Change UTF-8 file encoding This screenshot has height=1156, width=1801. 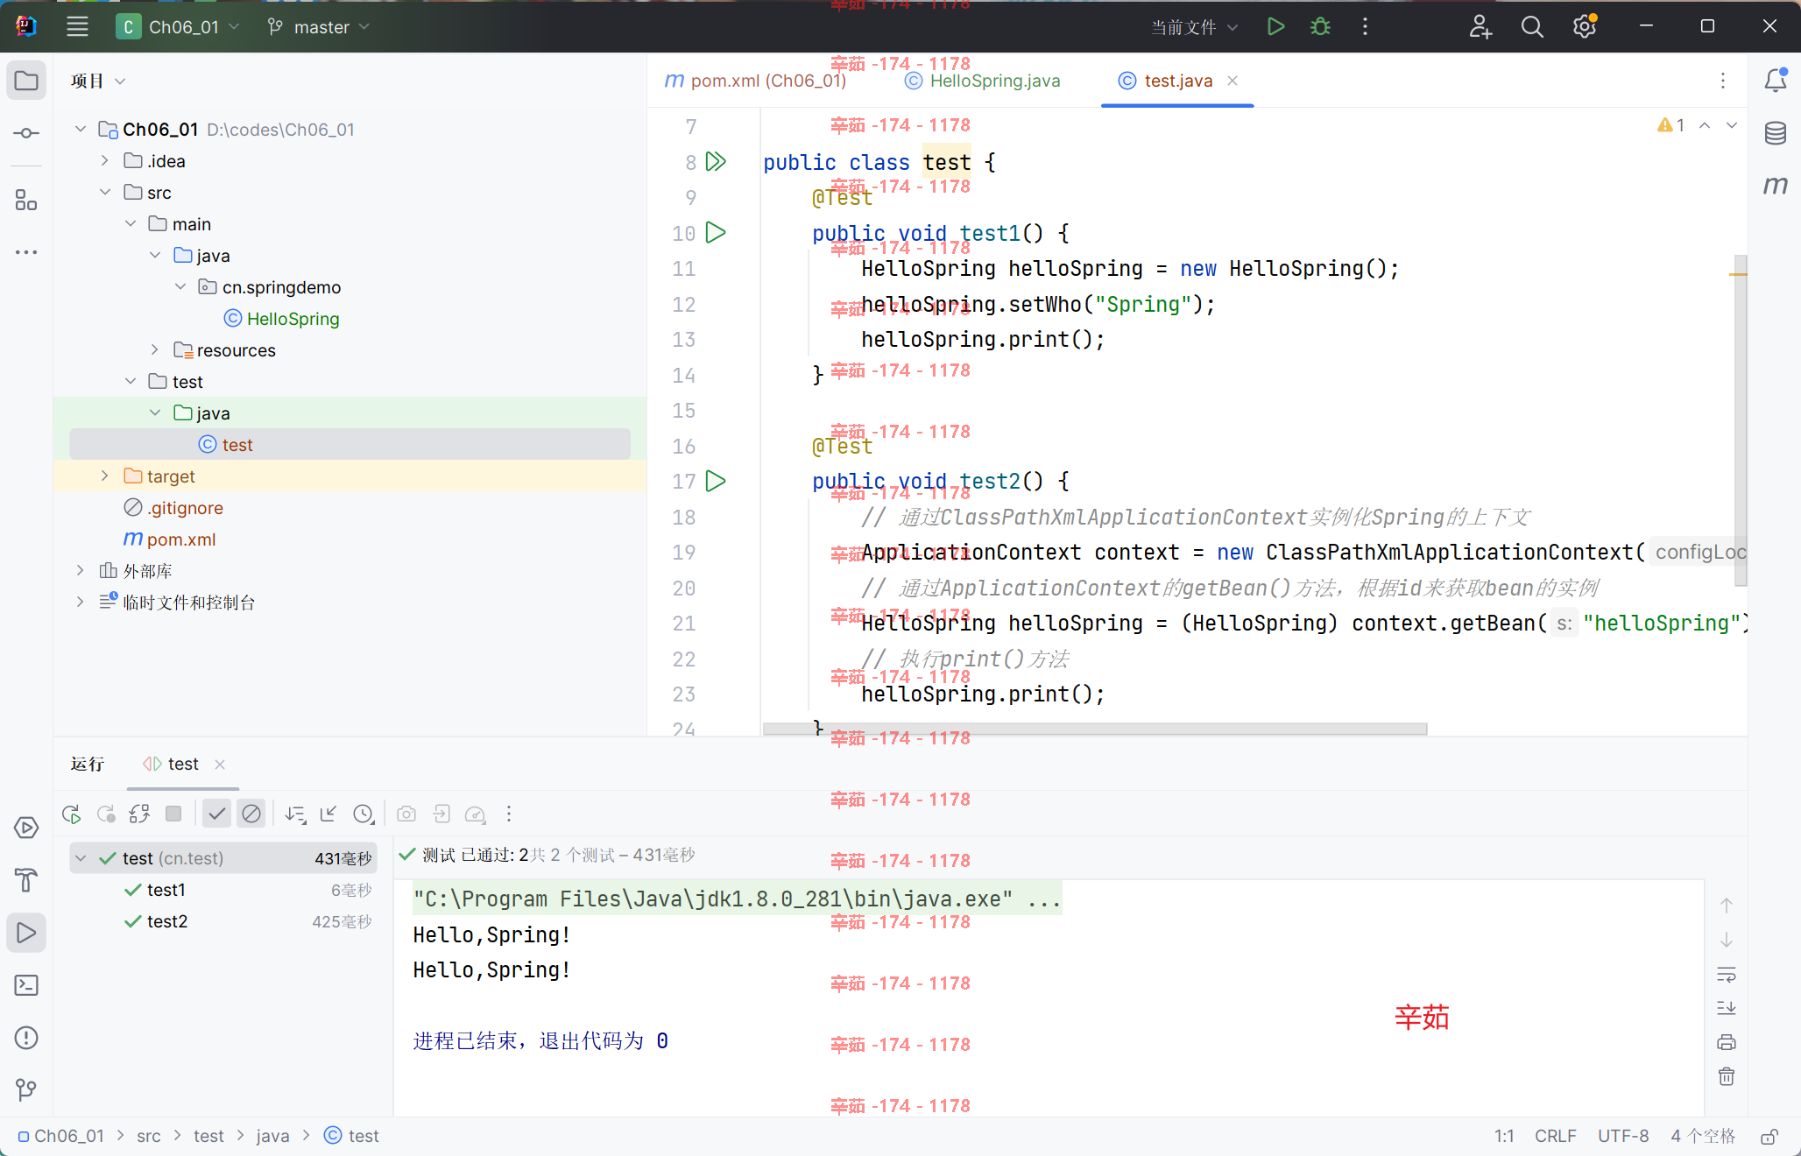[x=1623, y=1137]
